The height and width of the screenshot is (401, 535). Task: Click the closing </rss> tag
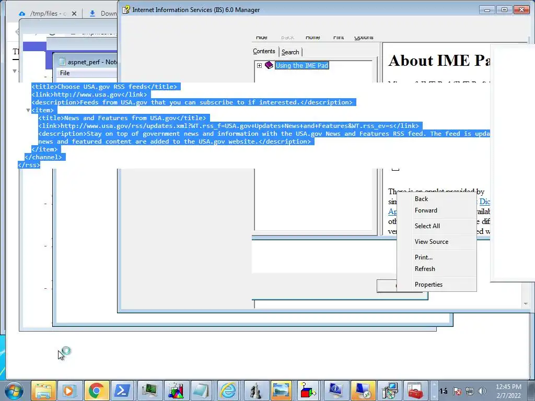pos(29,165)
